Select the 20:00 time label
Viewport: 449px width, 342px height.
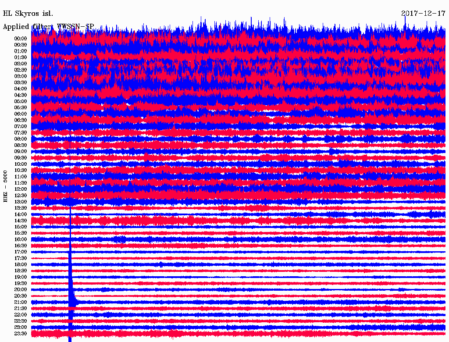click(21, 289)
